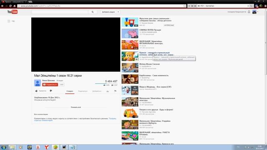Open the toy train puzzle video thumbnail

point(130,22)
